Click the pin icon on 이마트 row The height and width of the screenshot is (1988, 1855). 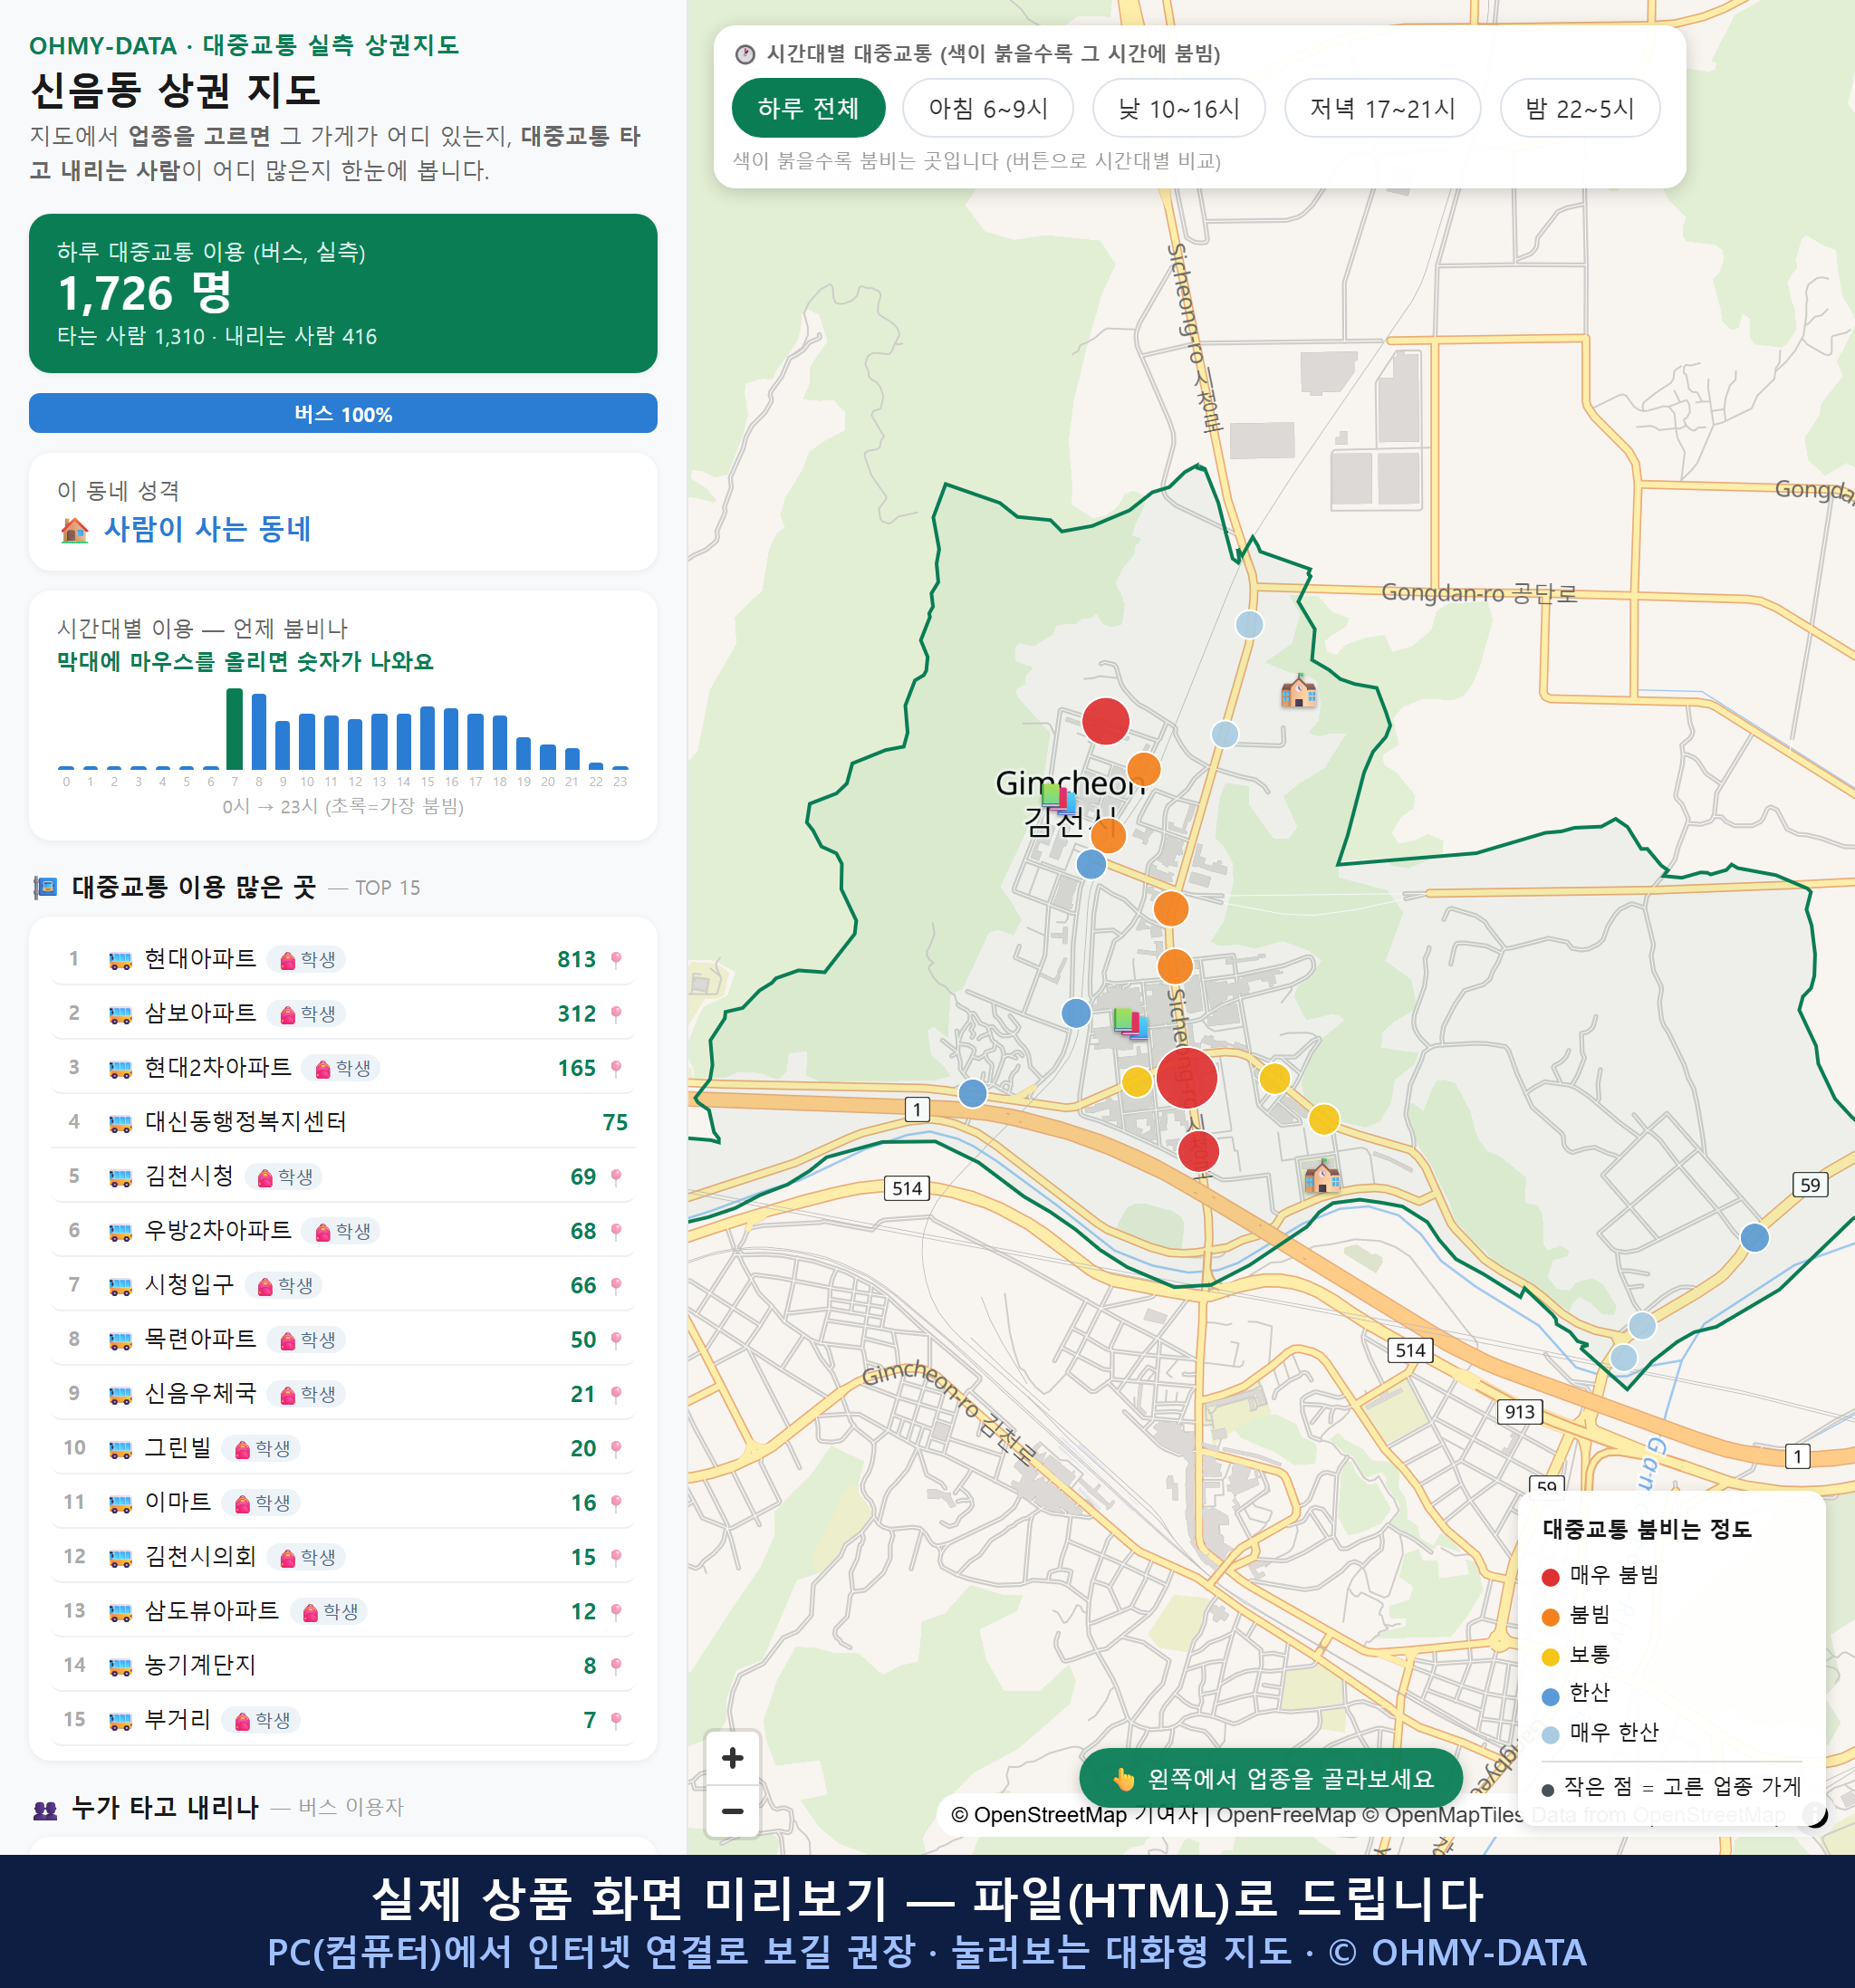(616, 1503)
